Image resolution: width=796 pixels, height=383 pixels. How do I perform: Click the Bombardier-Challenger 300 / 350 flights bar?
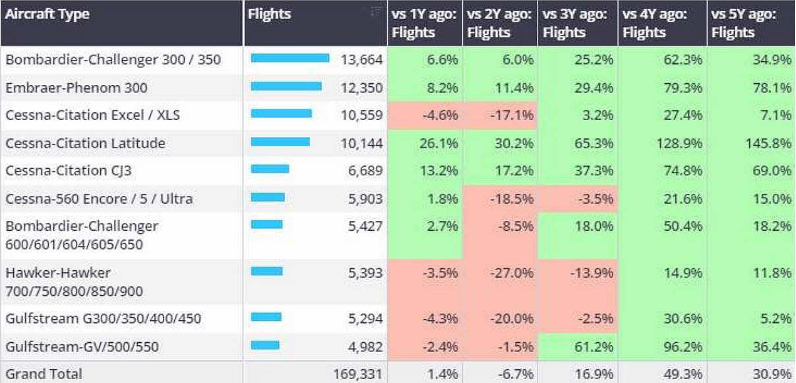pyautogui.click(x=290, y=59)
